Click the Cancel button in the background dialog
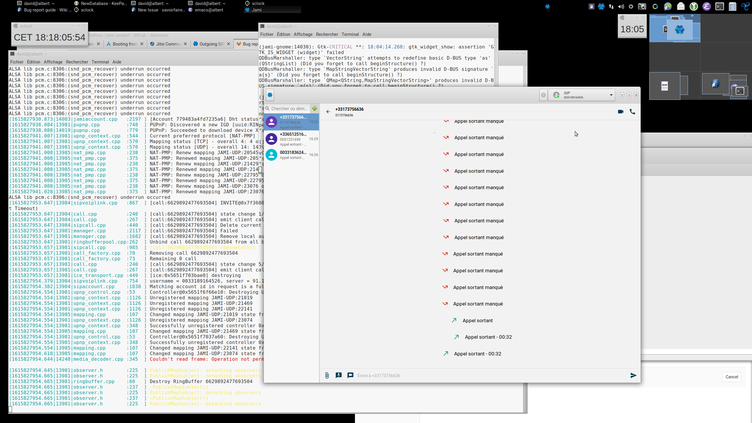752x423 pixels. click(x=731, y=377)
